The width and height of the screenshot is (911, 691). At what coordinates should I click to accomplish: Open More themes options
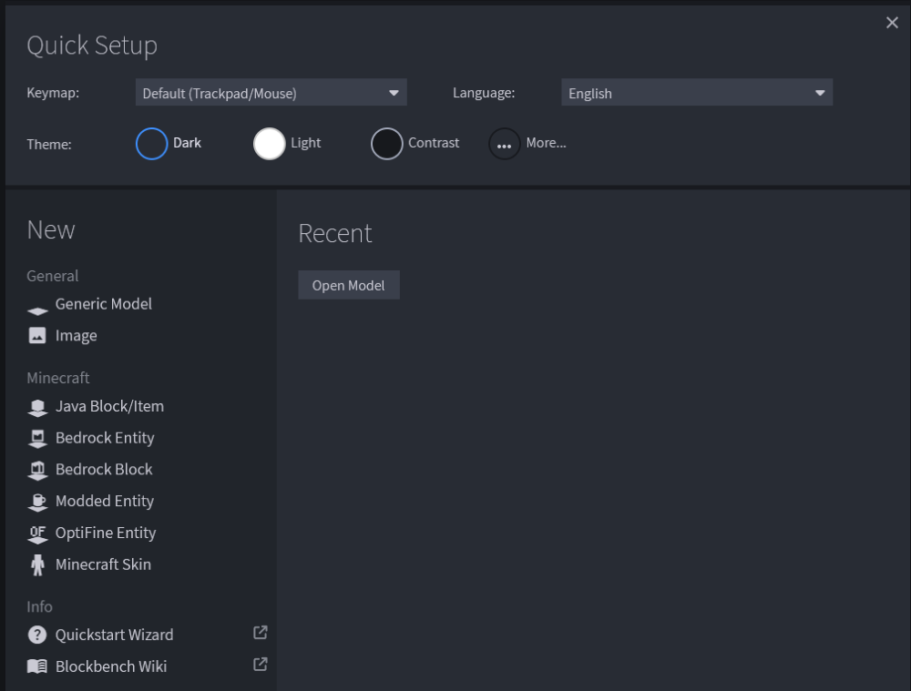[x=505, y=144]
